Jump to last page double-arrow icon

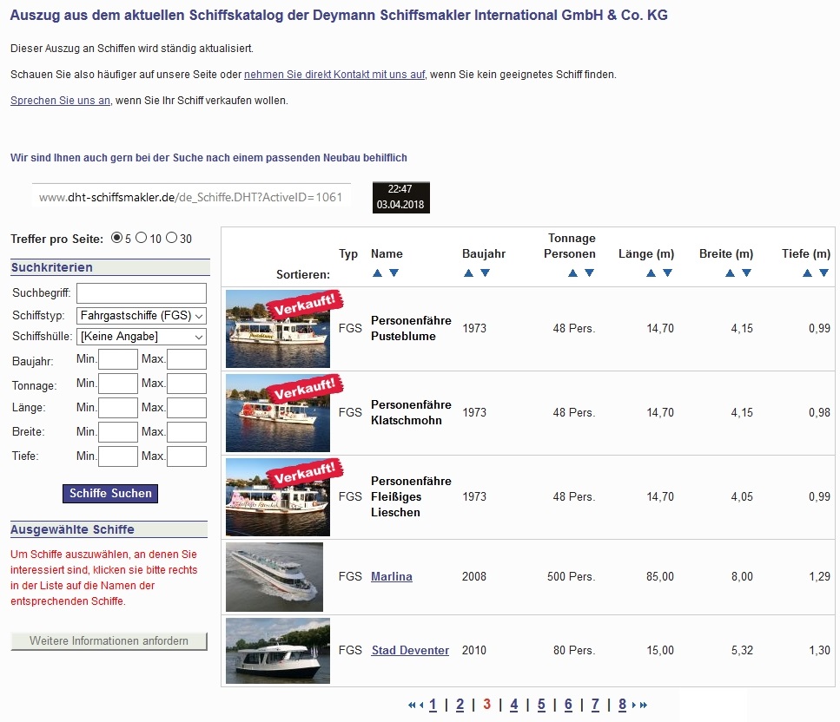[644, 705]
